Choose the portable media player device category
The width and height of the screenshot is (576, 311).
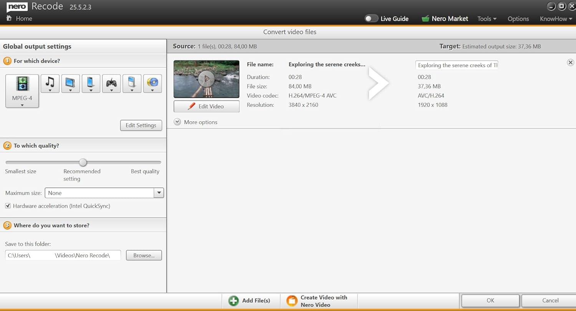pos(132,84)
